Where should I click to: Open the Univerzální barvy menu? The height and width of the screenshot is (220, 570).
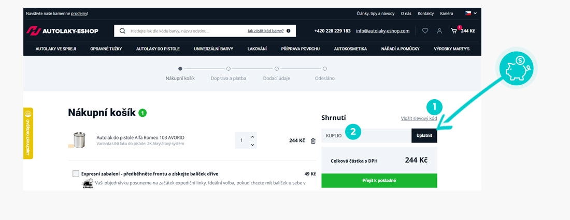[213, 49]
